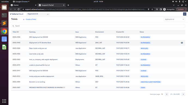Click the SAND_BOX environment cell
The image size is (188, 105).
99,76
